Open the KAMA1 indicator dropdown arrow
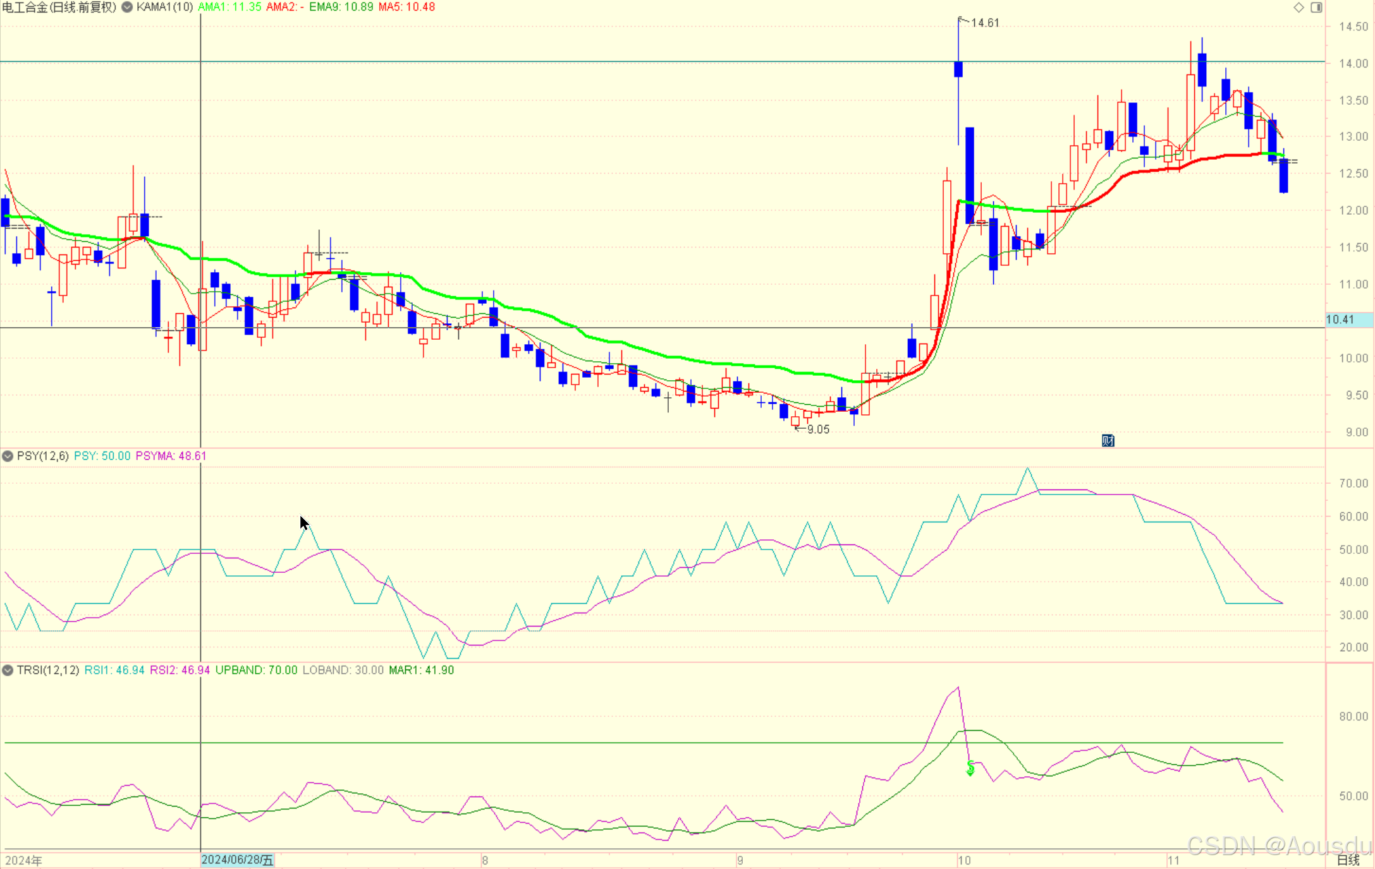This screenshot has height=869, width=1375. (127, 7)
